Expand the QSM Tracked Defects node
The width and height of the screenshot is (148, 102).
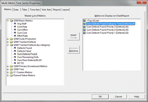coord(8,42)
